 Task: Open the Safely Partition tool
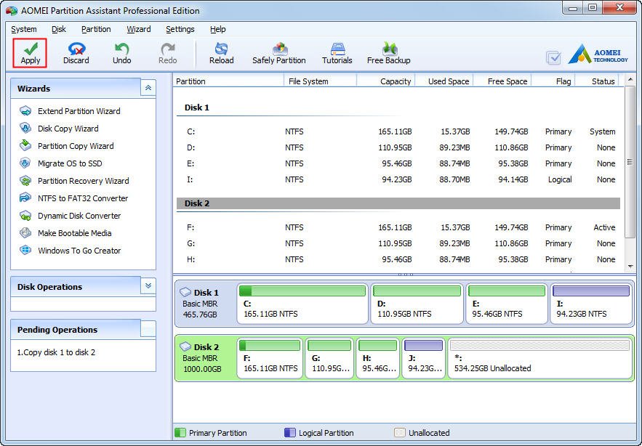278,53
